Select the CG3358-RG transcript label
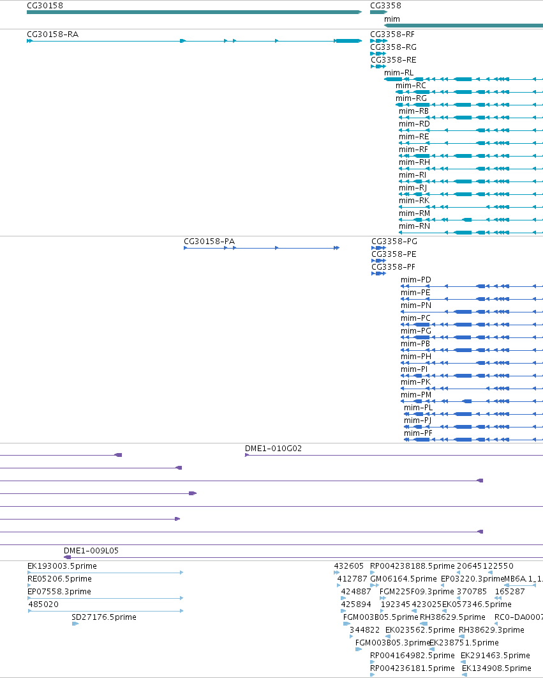The image size is (543, 678). pyautogui.click(x=393, y=47)
